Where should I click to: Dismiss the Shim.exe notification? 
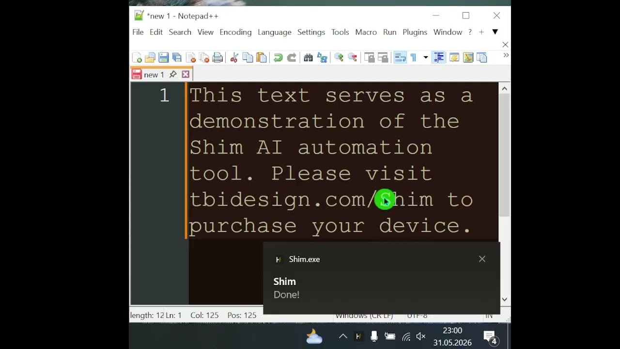(x=482, y=259)
